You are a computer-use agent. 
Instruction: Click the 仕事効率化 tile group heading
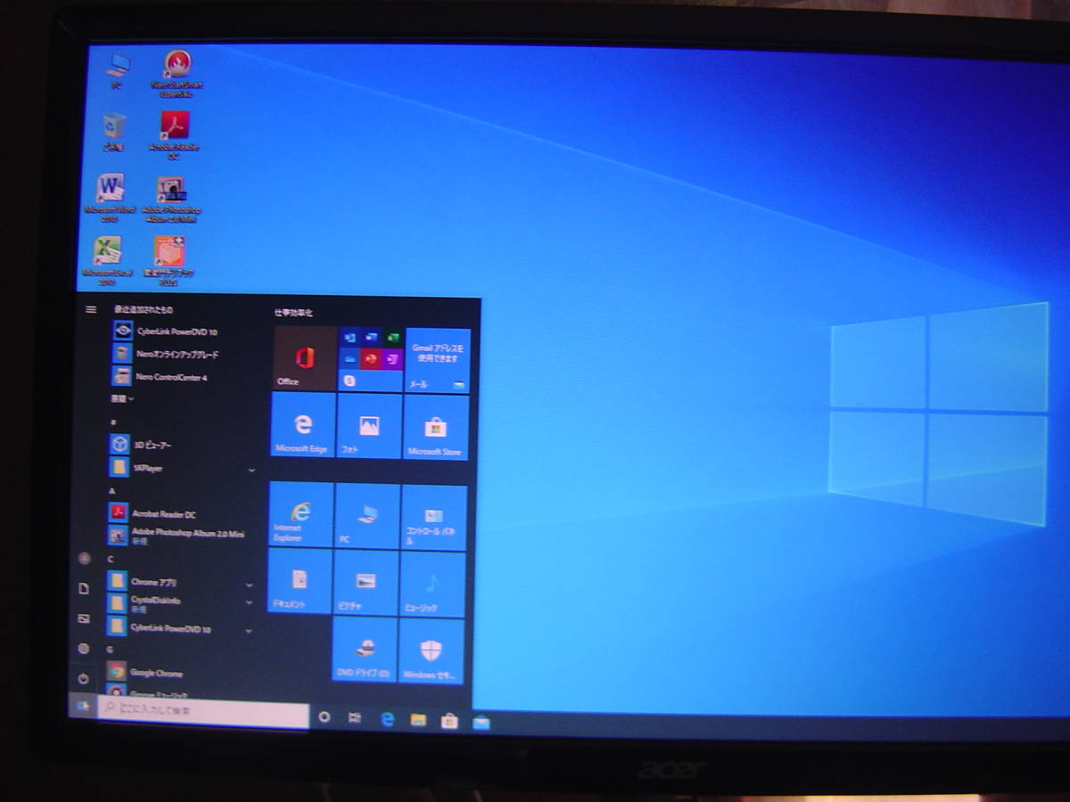[293, 313]
